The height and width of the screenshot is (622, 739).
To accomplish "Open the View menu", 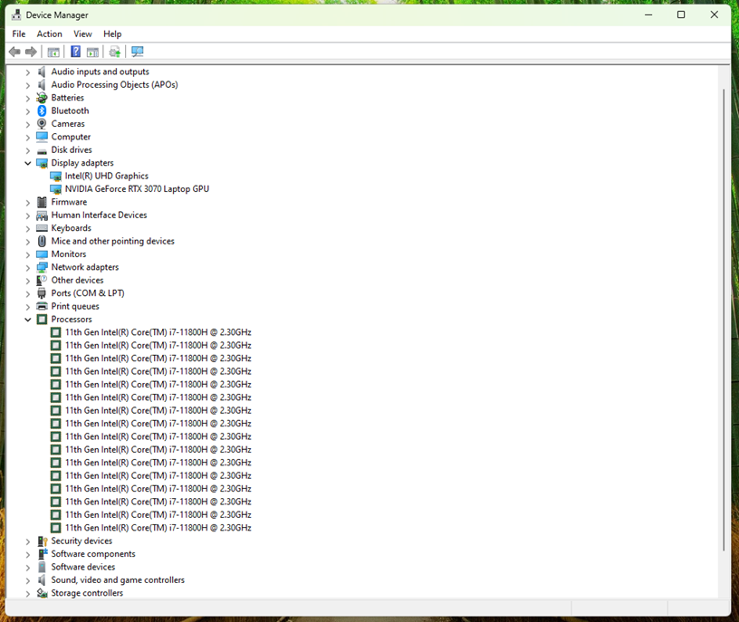I will point(82,33).
